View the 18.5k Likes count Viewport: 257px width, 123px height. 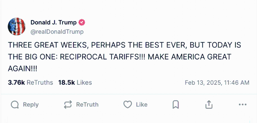click(x=75, y=83)
